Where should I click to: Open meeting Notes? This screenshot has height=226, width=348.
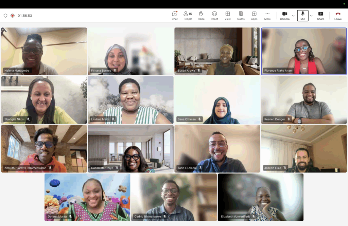(x=241, y=15)
